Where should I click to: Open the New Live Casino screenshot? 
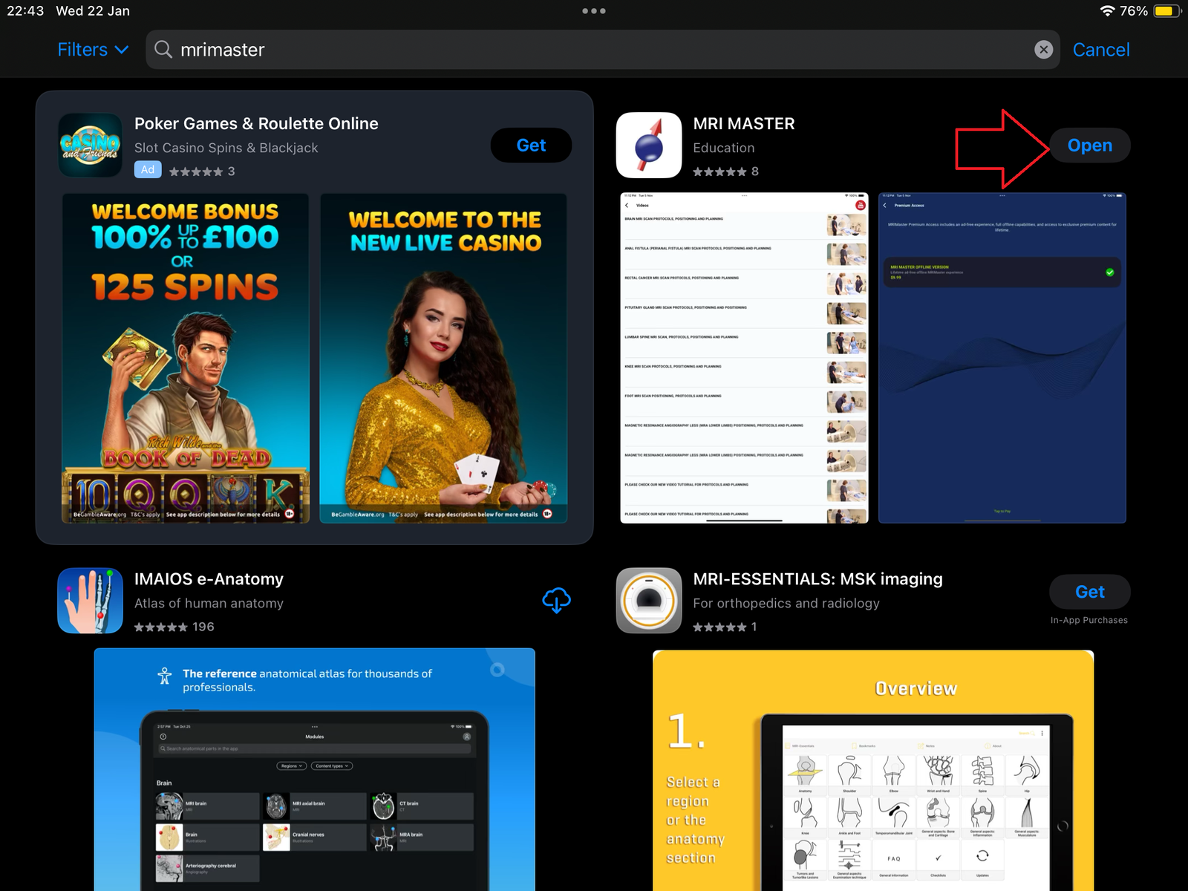(x=443, y=359)
